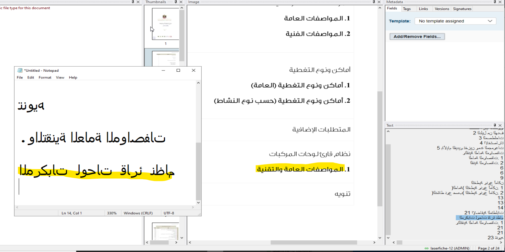Click Text pane vertical scrollbar thumb
Image resolution: width=505 pixels, height=252 pixels.
388,190
